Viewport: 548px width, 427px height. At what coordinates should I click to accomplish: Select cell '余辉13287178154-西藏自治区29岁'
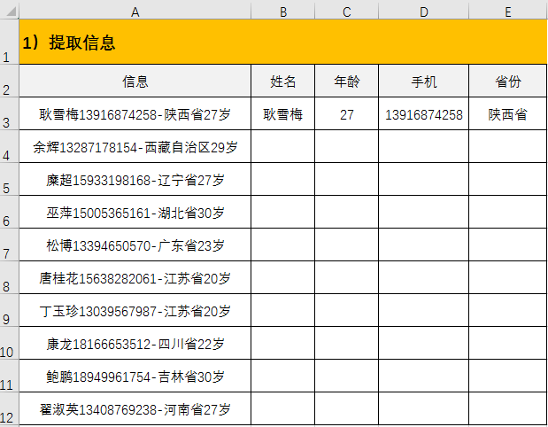coord(135,146)
